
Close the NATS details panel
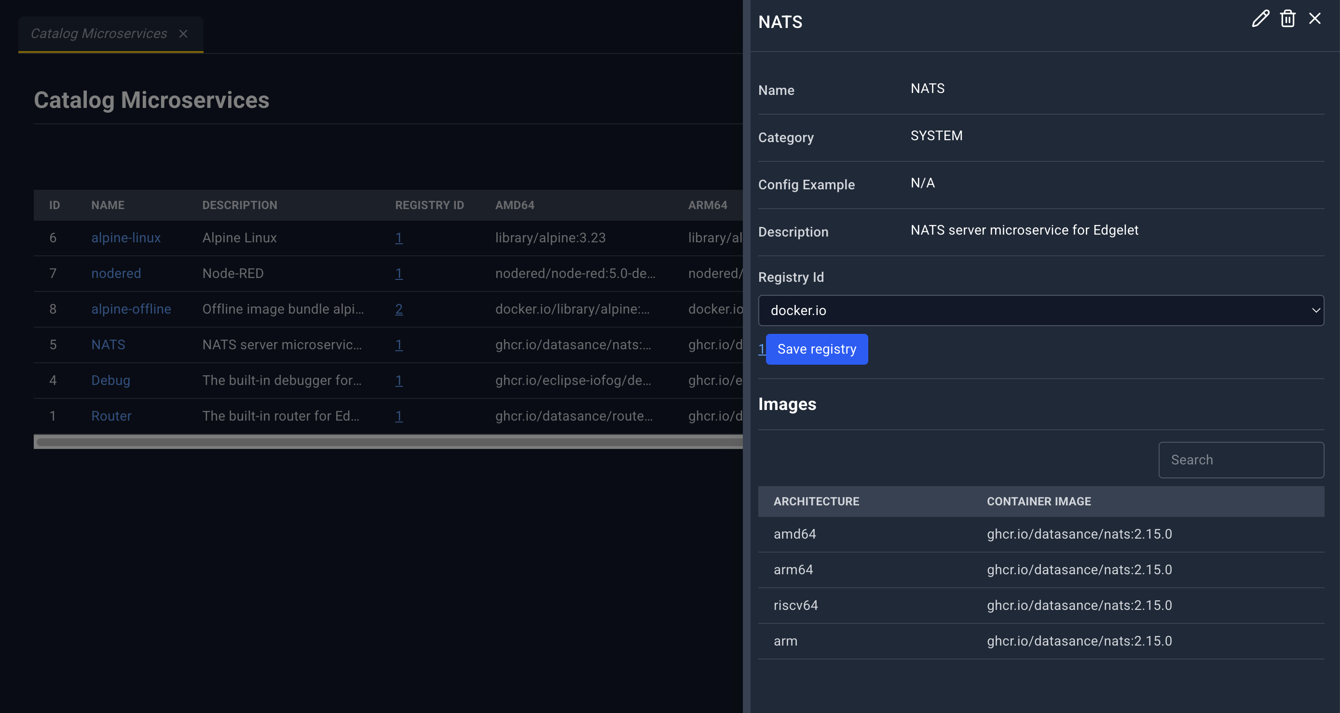[x=1314, y=19]
